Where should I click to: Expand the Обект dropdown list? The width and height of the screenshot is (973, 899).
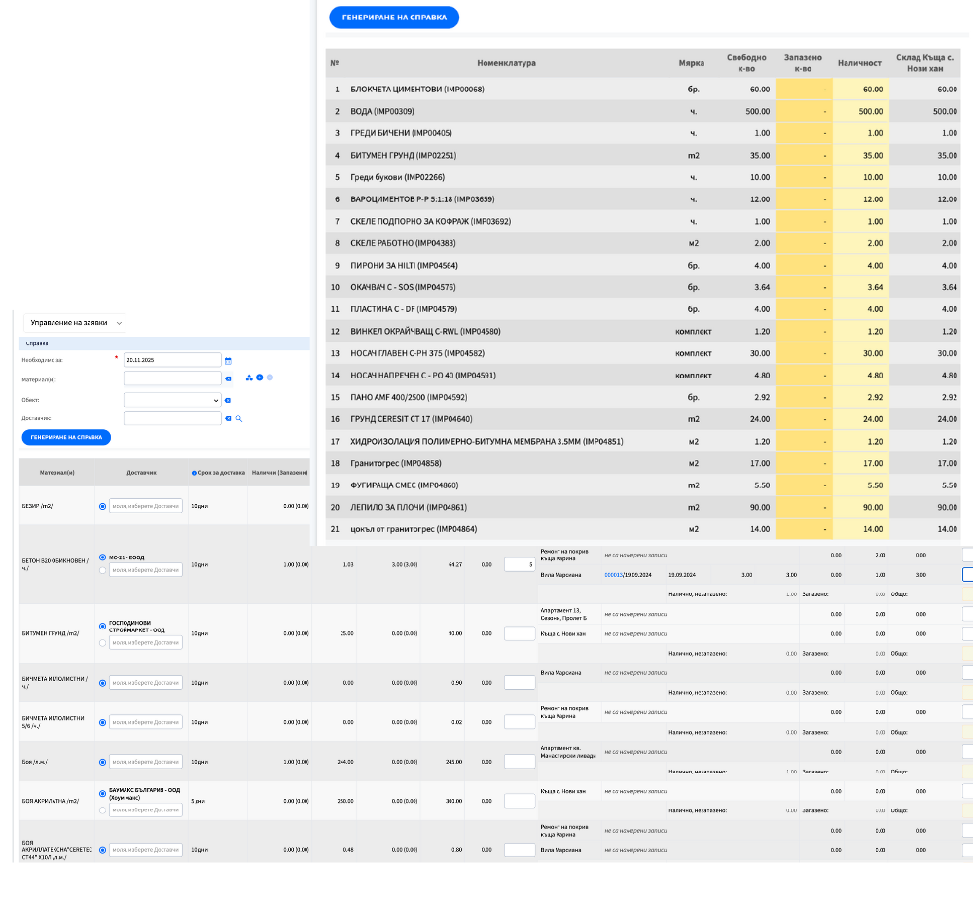(172, 399)
